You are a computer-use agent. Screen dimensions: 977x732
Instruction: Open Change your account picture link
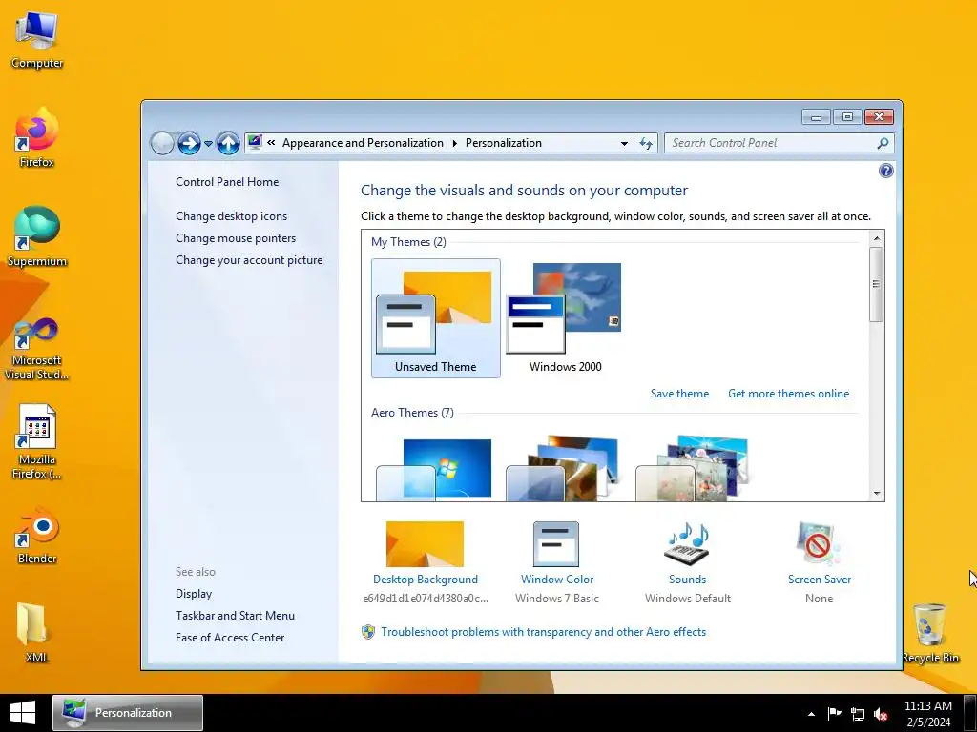(x=249, y=259)
